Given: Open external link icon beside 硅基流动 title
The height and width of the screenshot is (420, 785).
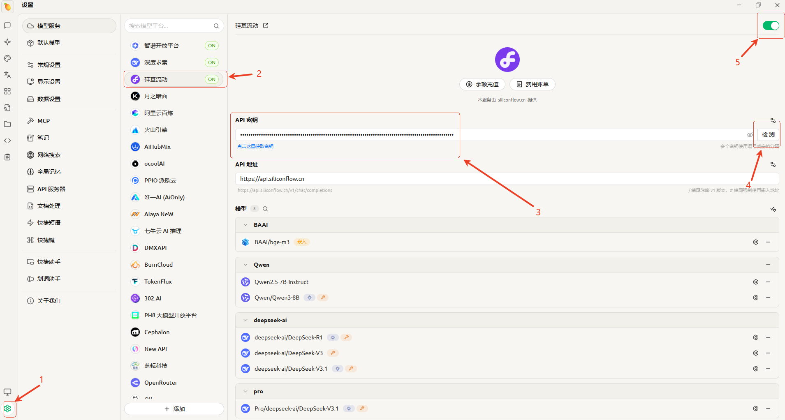Looking at the screenshot, I should (x=266, y=25).
